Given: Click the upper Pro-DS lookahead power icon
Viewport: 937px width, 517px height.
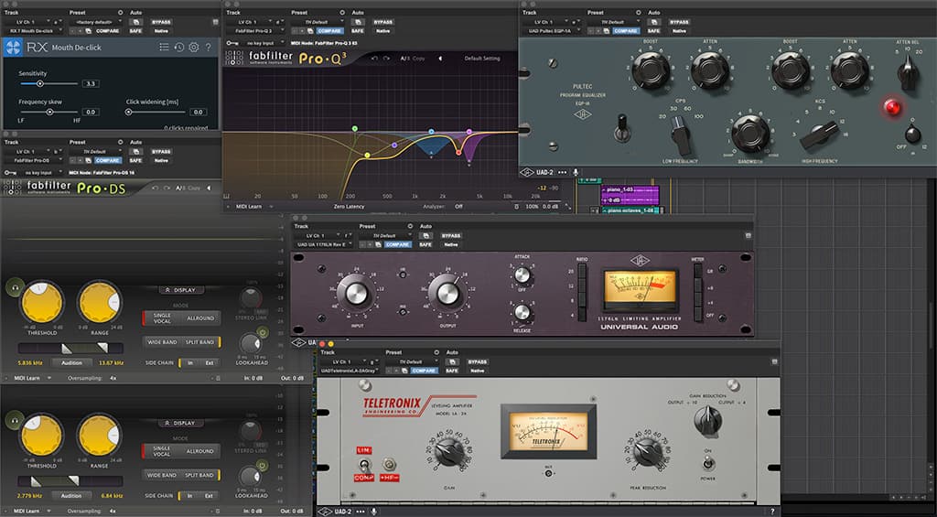Looking at the screenshot, I should coord(261,333).
